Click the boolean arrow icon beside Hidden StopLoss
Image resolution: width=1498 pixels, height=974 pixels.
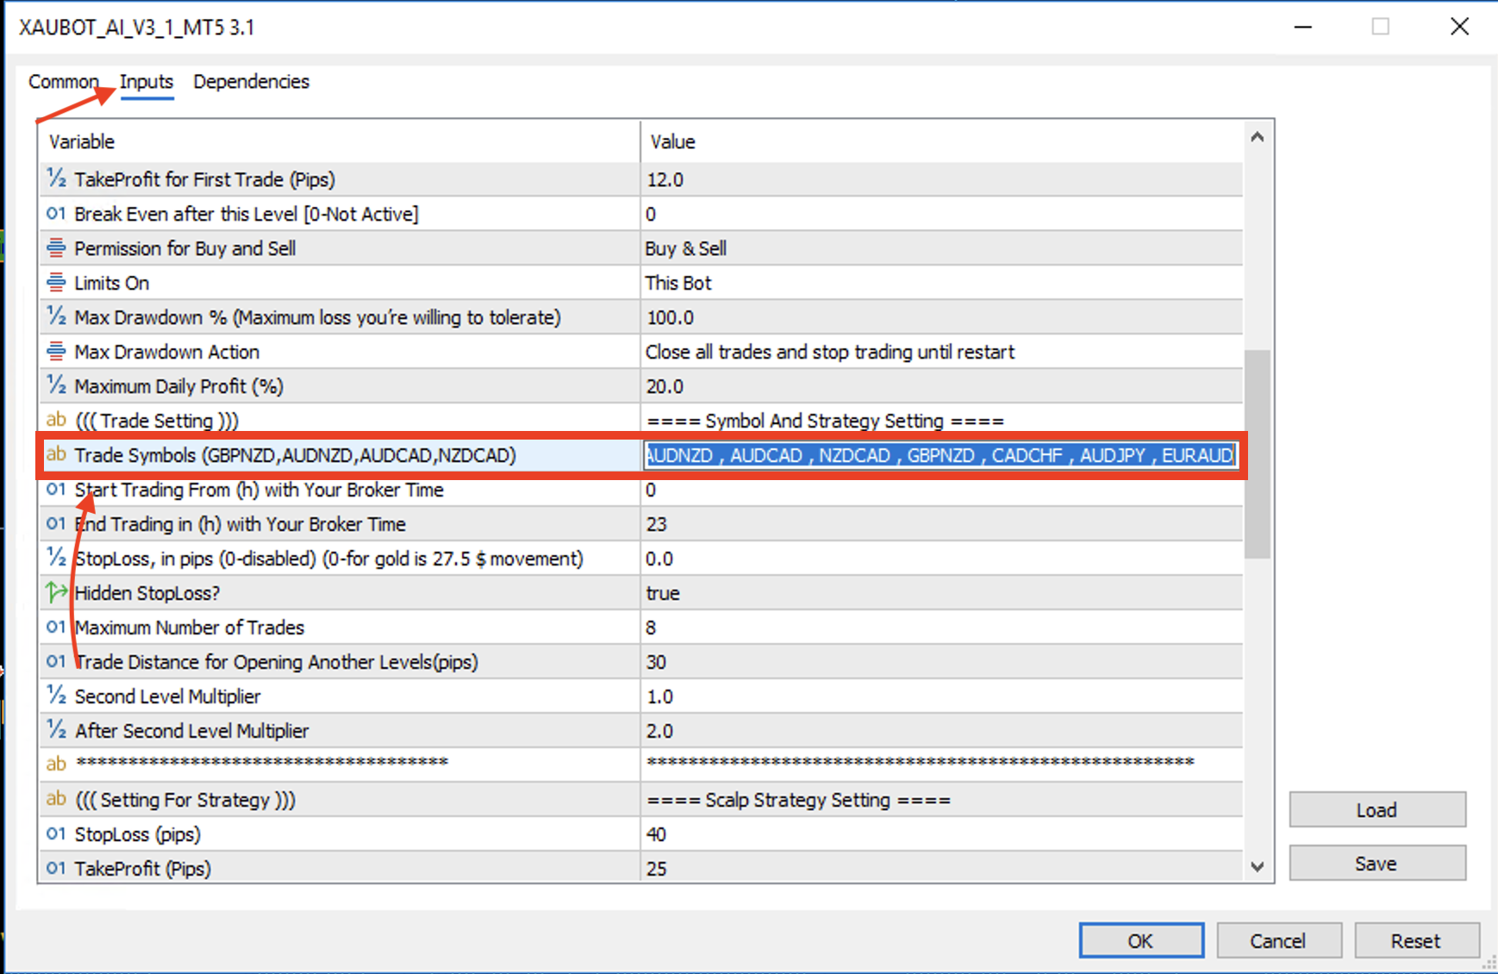coord(56,593)
